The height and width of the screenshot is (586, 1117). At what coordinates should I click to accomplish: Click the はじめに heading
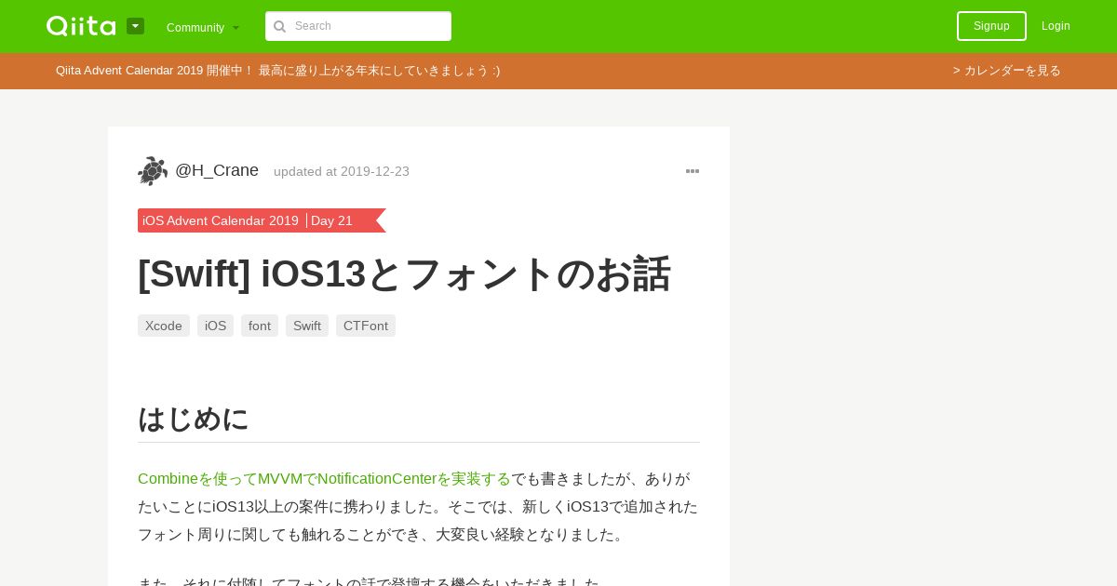pos(194,419)
